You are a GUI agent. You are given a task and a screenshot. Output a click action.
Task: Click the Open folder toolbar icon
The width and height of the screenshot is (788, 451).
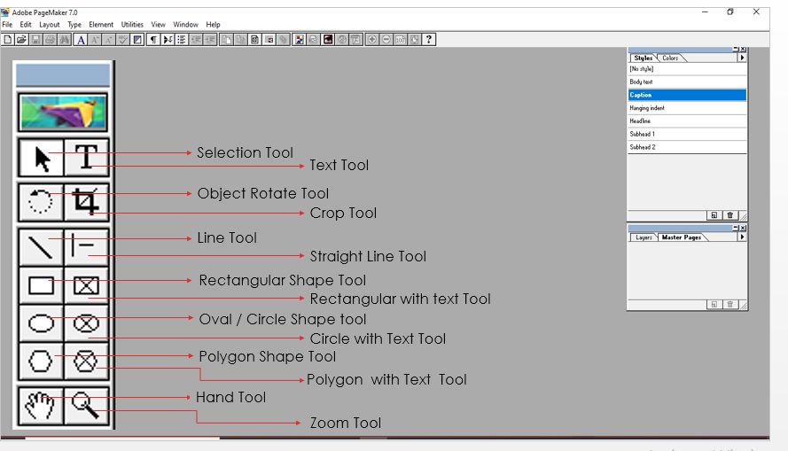tap(21, 40)
